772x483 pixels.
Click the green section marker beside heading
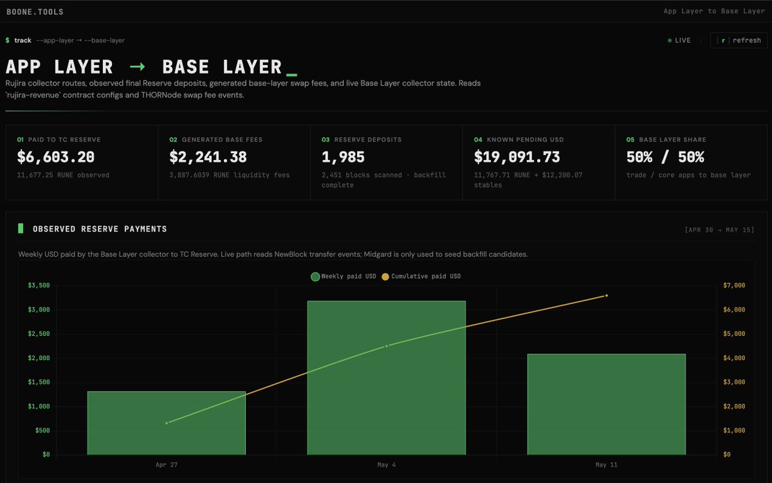(21, 229)
